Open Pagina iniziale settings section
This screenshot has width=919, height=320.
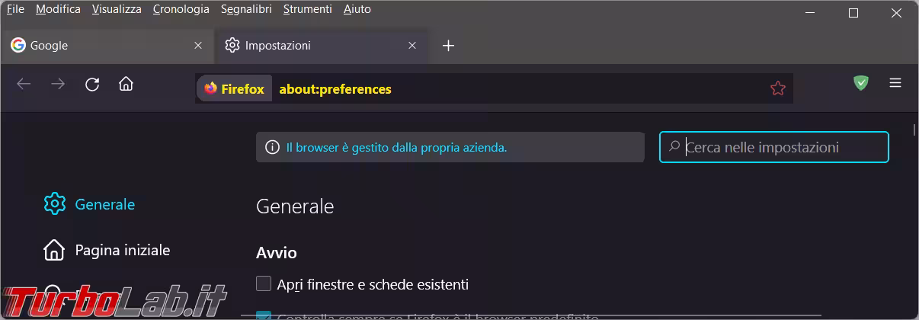[x=122, y=250]
